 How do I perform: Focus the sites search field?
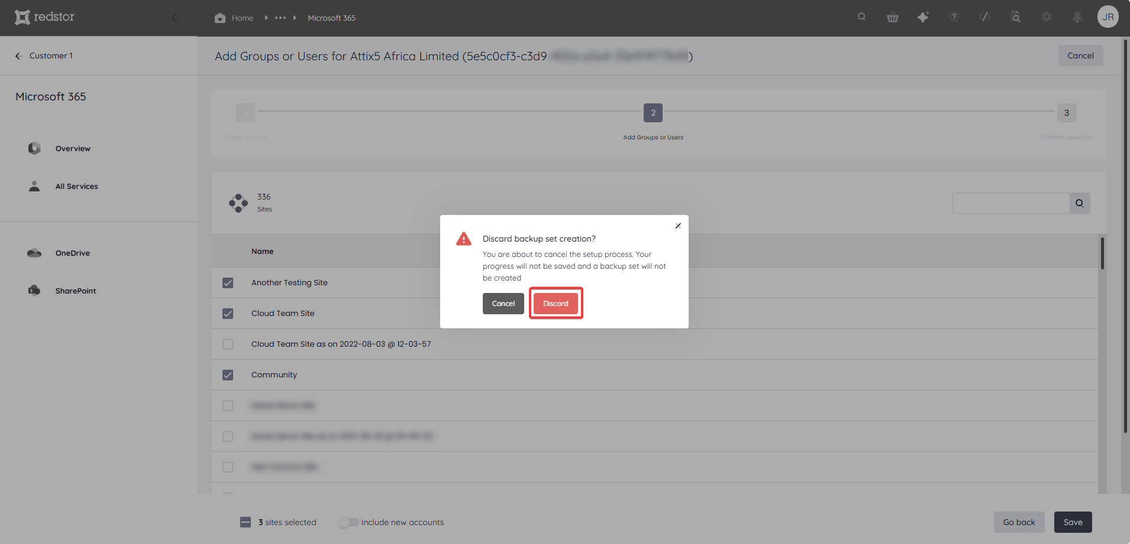pyautogui.click(x=1010, y=203)
